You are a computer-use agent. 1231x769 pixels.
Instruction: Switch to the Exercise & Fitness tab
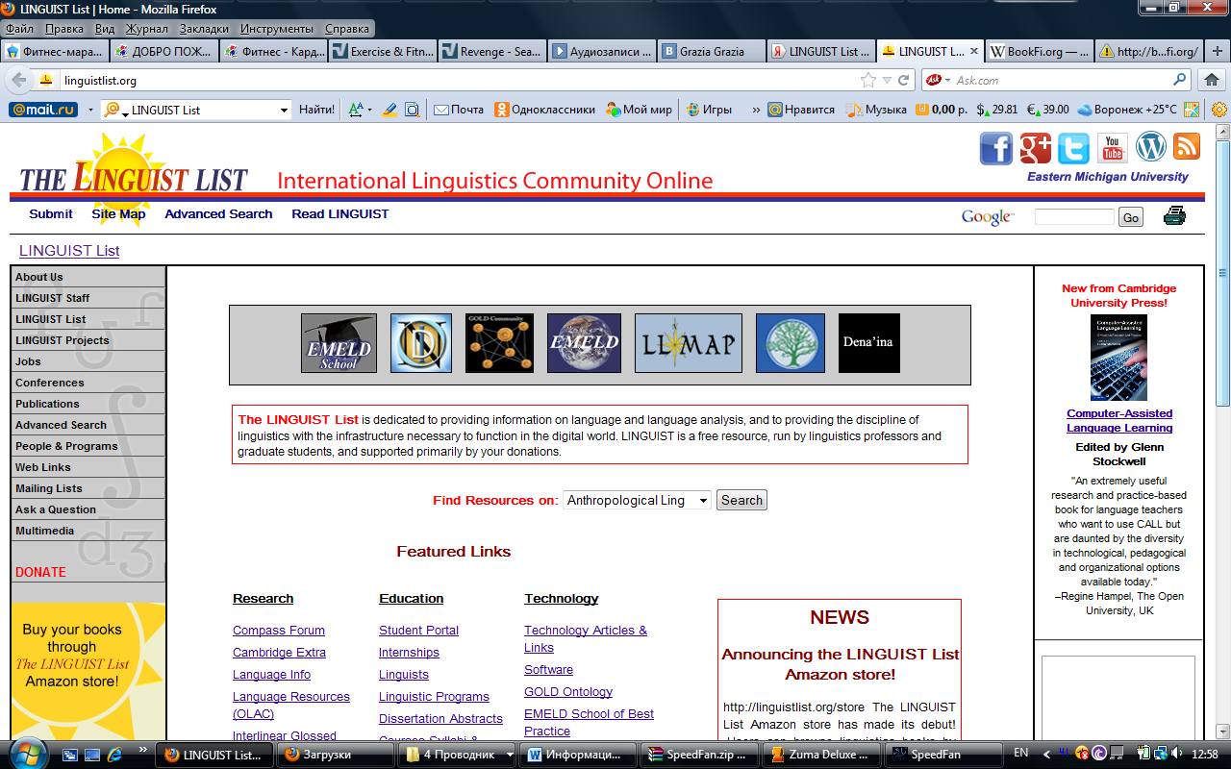pos(383,52)
